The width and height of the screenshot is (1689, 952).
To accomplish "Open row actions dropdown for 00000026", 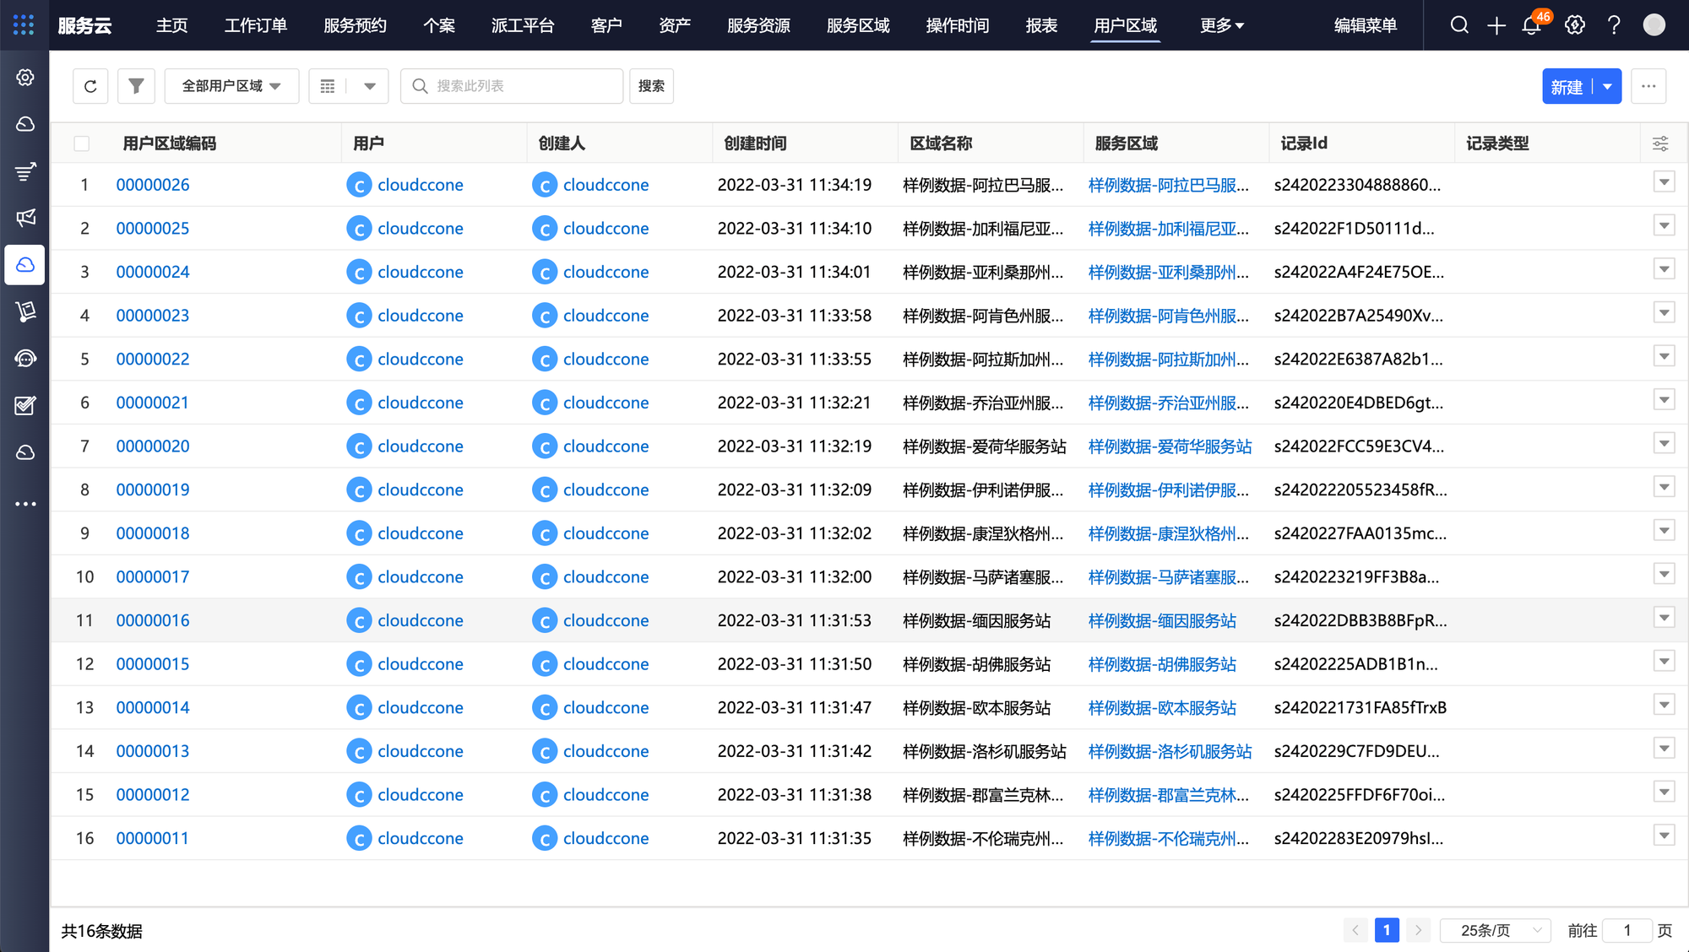I will pyautogui.click(x=1663, y=182).
